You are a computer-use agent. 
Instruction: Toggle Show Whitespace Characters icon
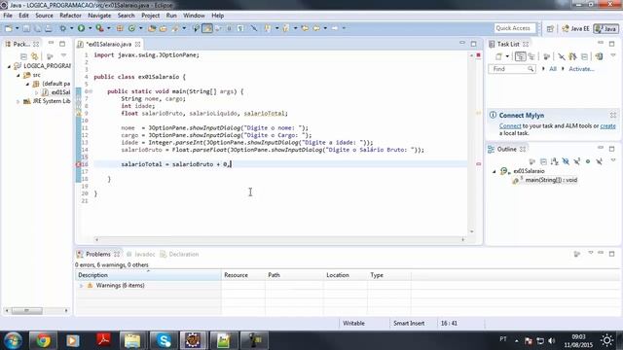pyautogui.click(x=240, y=28)
